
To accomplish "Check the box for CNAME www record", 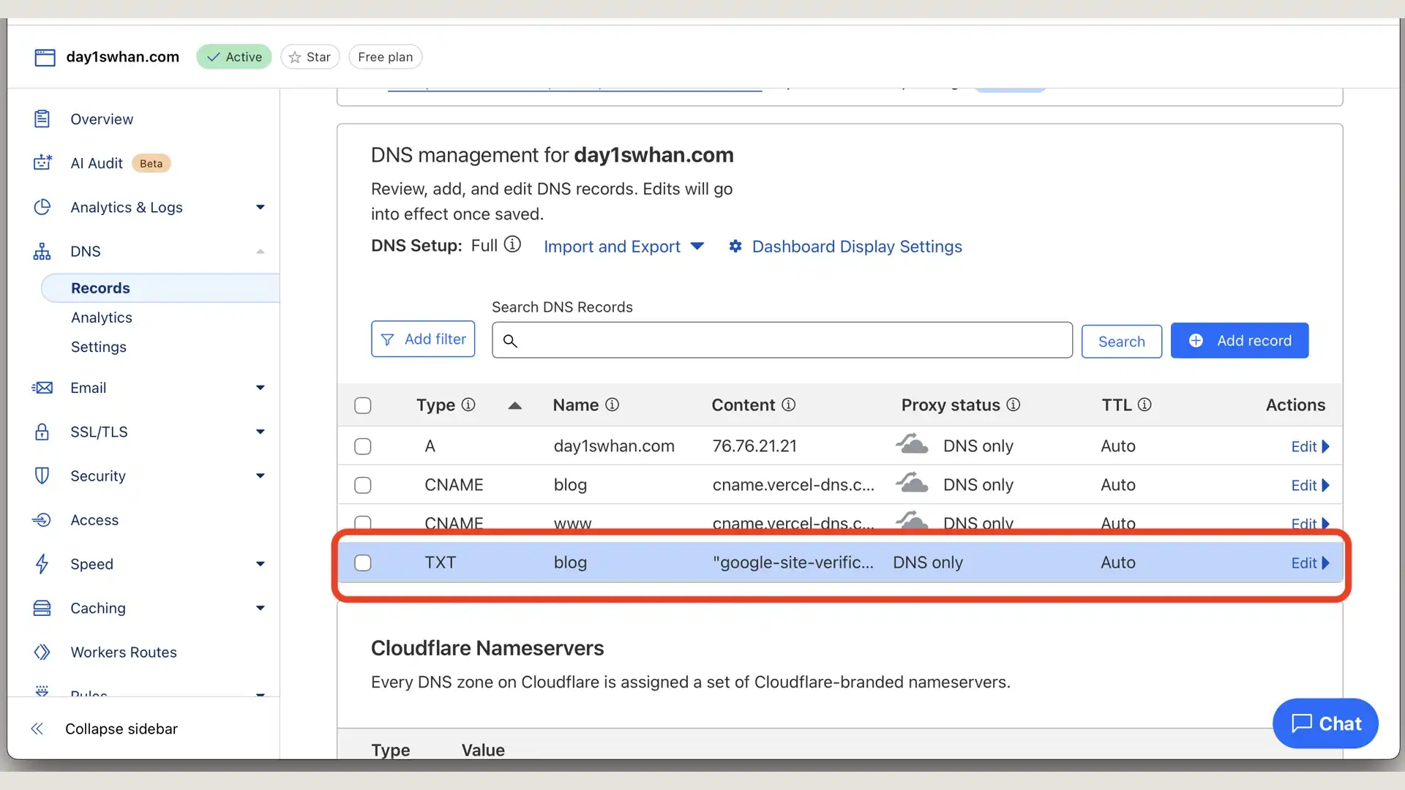I will pos(363,523).
